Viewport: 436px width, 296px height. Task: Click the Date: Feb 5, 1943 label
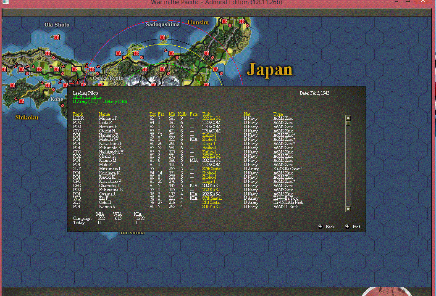(315, 93)
